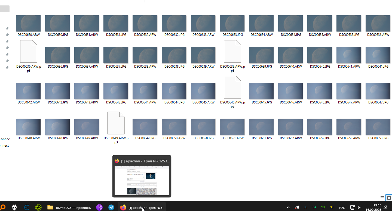Open the notifications bell icon
The image size is (392, 211).
(x=385, y=207)
